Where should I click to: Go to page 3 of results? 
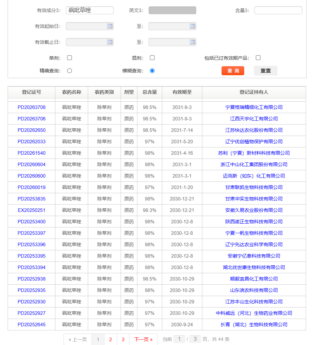point(123,340)
